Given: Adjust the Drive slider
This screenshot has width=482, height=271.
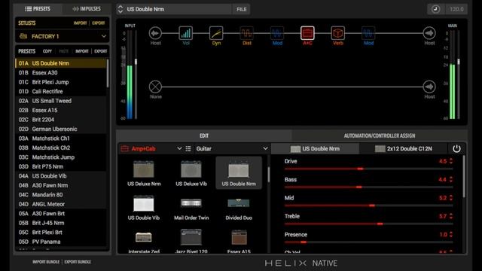Looking at the screenshot, I should [x=368, y=169].
